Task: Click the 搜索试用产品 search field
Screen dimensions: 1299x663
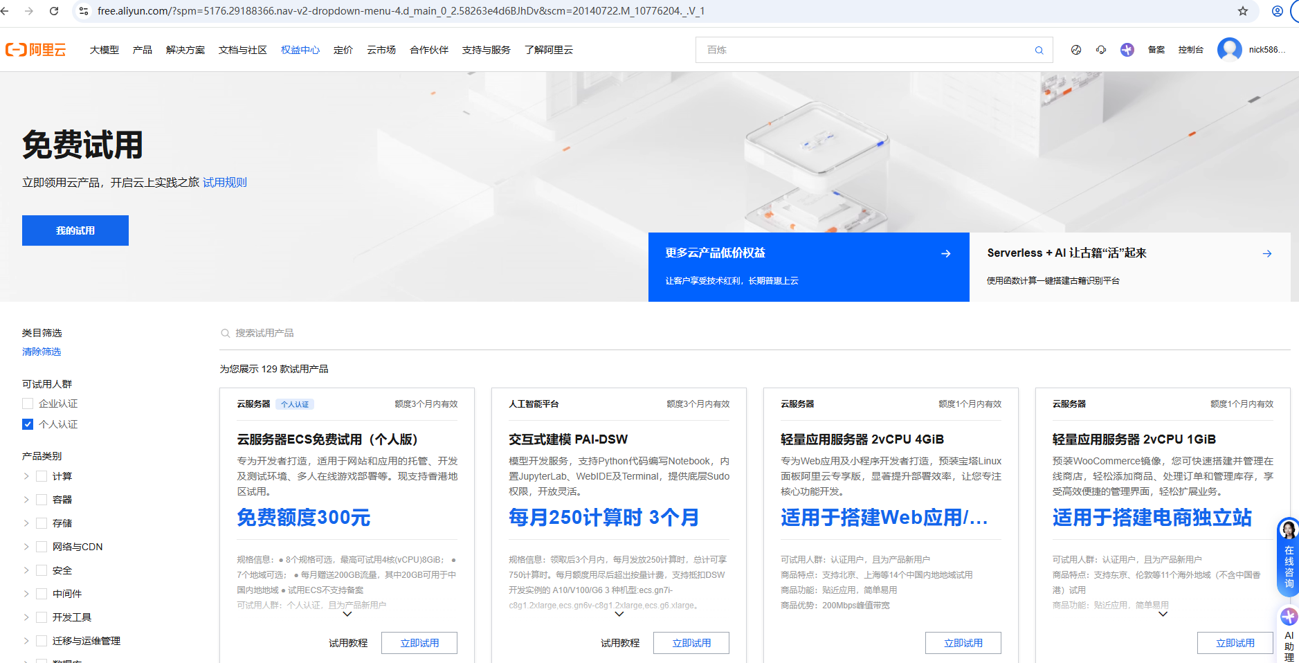Action: pyautogui.click(x=415, y=333)
